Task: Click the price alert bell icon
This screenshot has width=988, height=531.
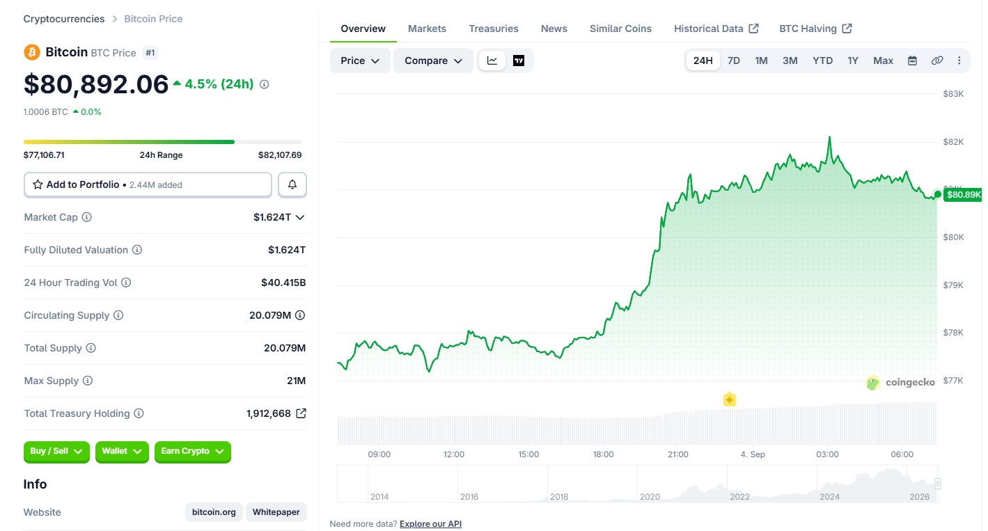Action: (292, 184)
